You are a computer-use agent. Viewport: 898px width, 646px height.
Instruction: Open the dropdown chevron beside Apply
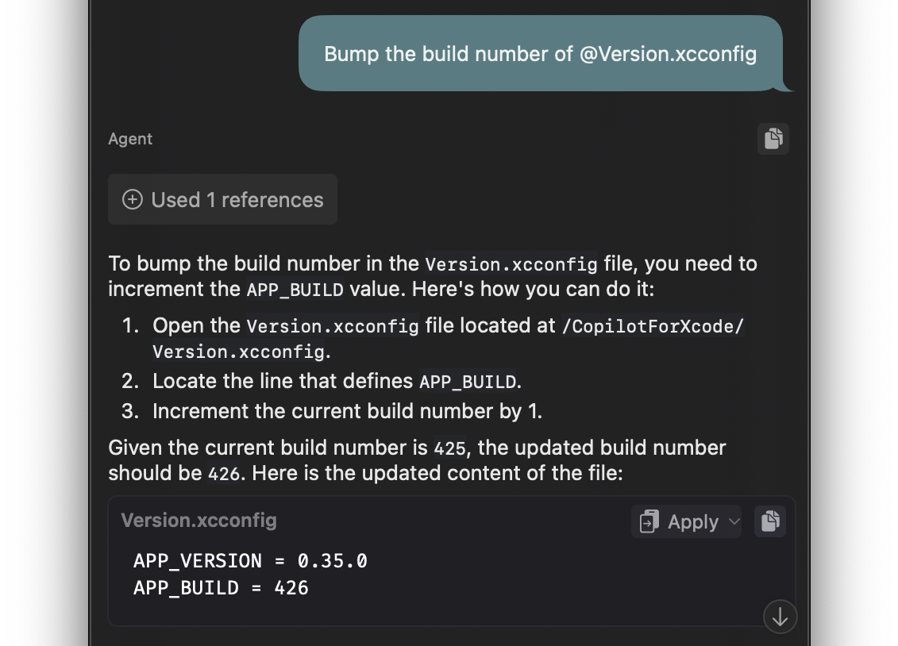click(x=734, y=522)
